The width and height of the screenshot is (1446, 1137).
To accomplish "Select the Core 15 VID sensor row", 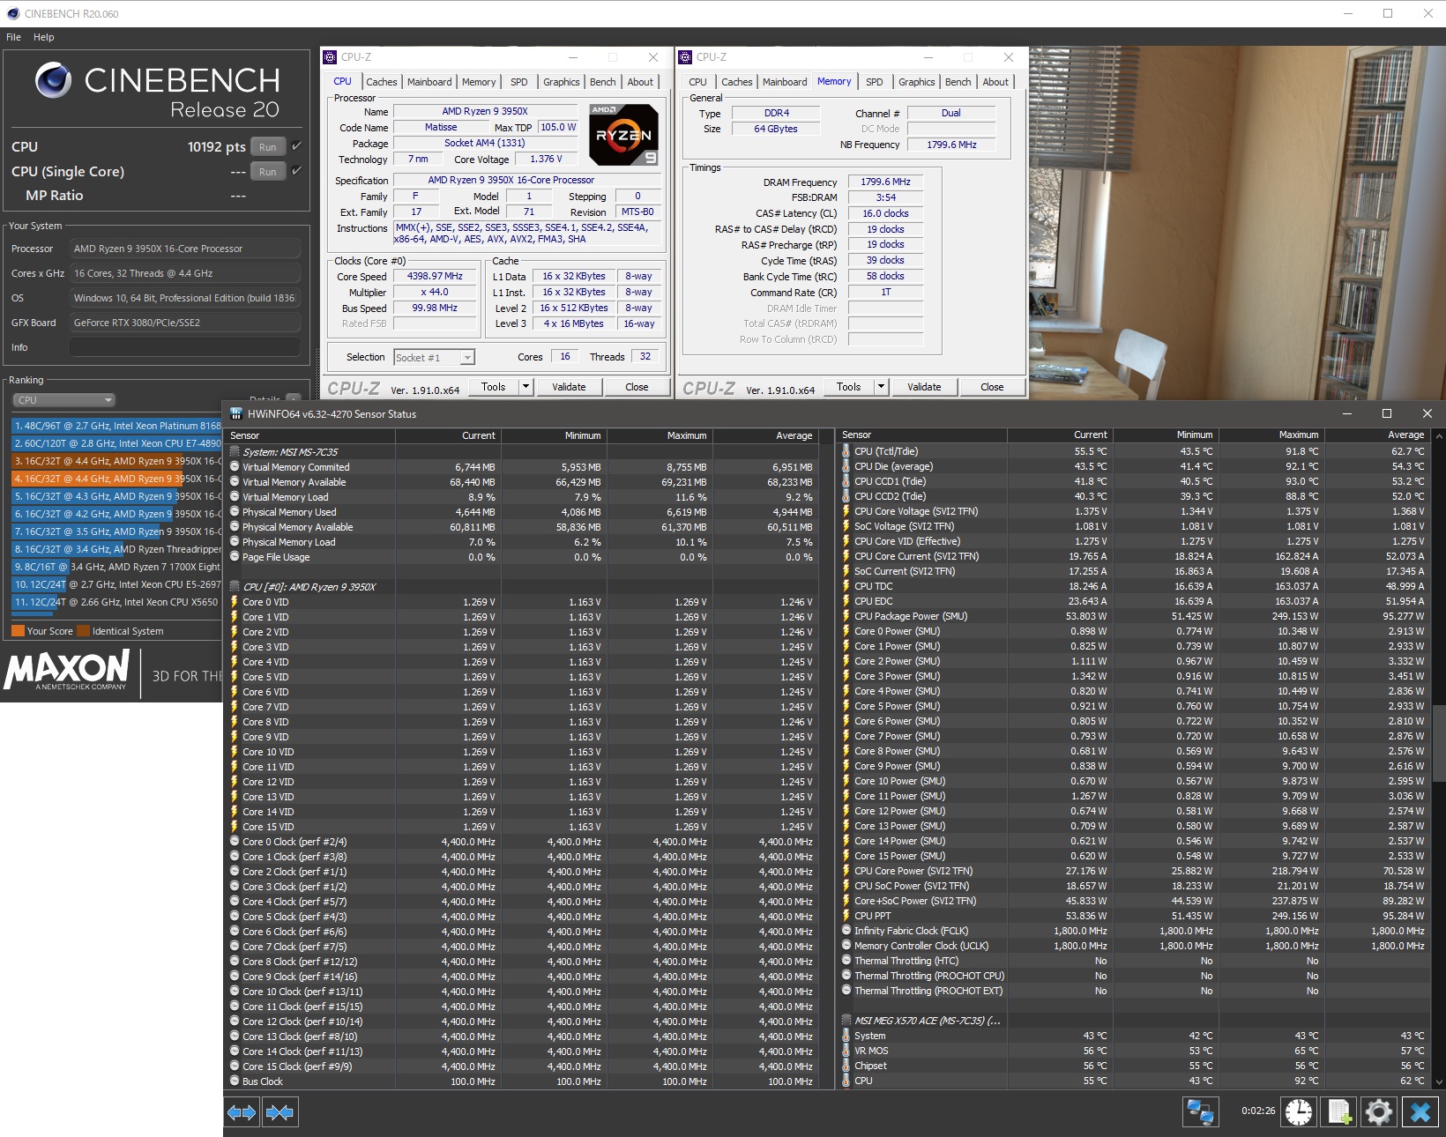I will coord(523,827).
